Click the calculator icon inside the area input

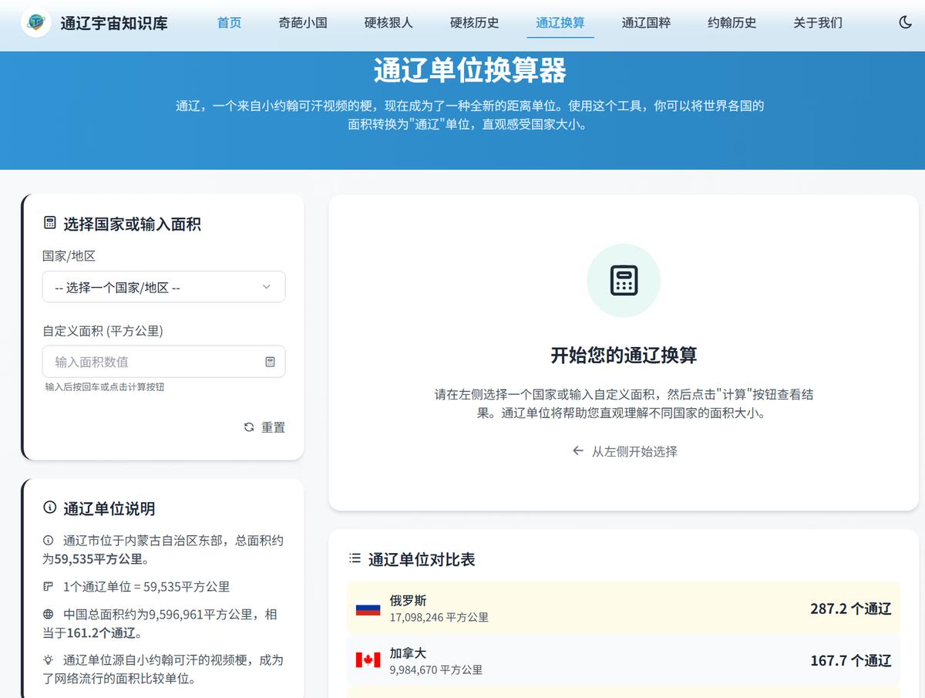tap(270, 362)
